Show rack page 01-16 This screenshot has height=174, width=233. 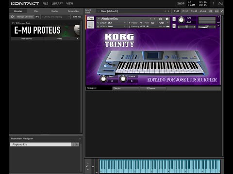[176, 11]
